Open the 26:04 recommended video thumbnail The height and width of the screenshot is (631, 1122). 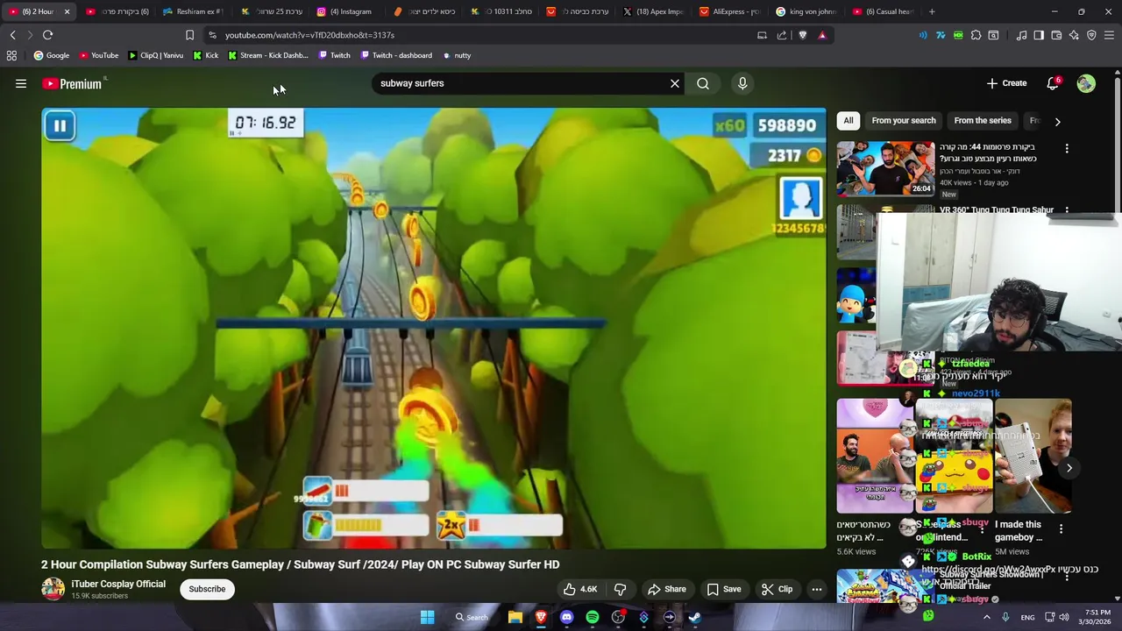click(x=885, y=169)
